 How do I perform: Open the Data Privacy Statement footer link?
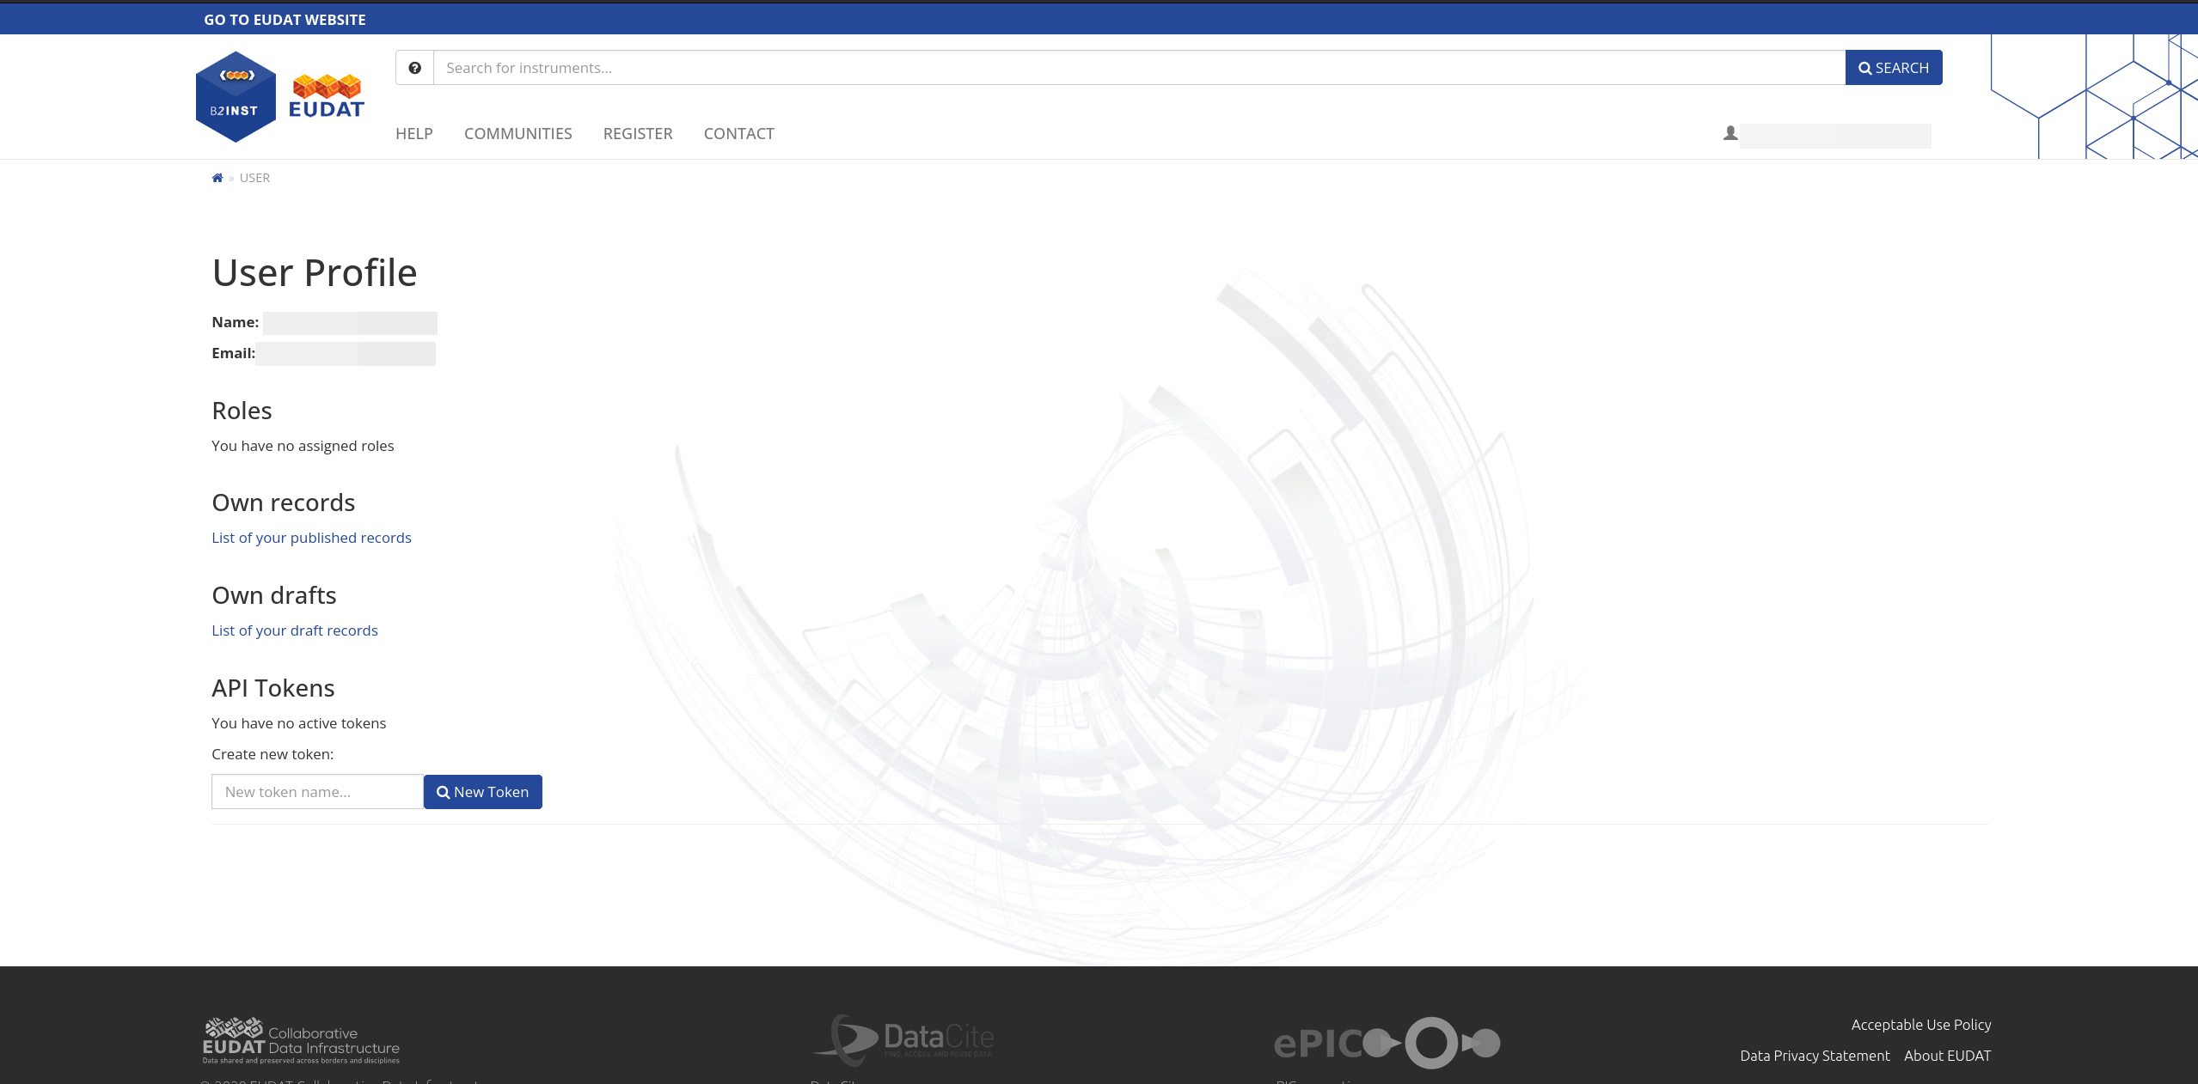(x=1814, y=1056)
